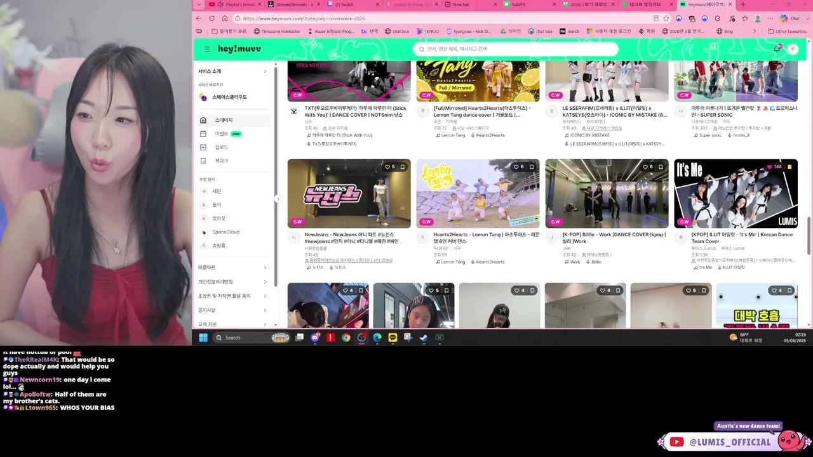Expand the 개인정보처리방침 item
Image resolution: width=813 pixels, height=457 pixels.
coord(232,282)
